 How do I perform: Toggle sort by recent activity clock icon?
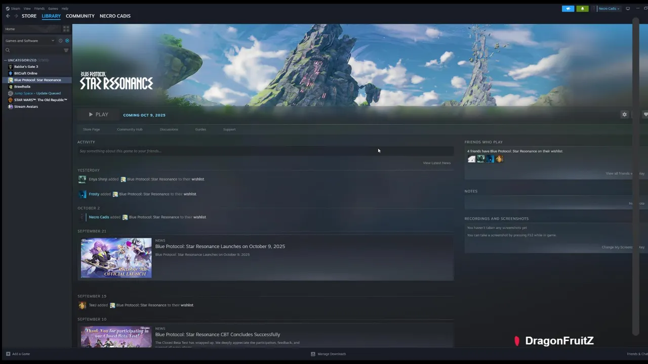point(60,40)
